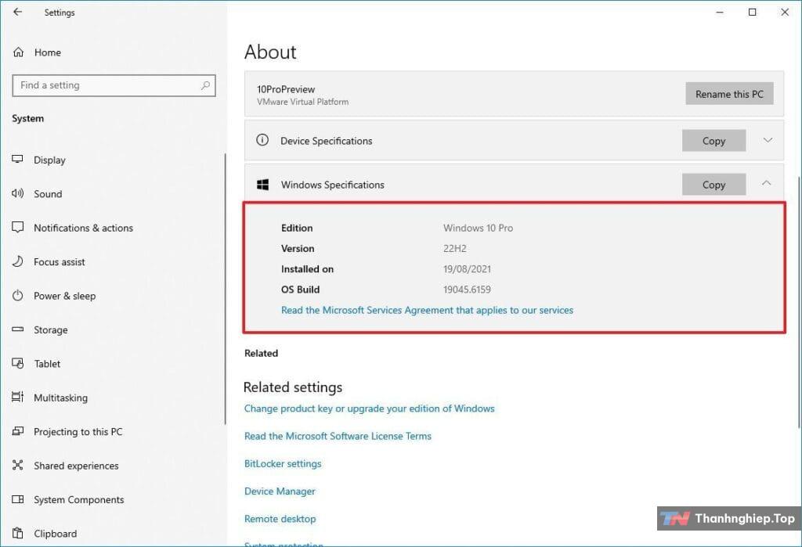This screenshot has height=547, width=802.
Task: Click the Display monitor icon
Action: tap(18, 160)
